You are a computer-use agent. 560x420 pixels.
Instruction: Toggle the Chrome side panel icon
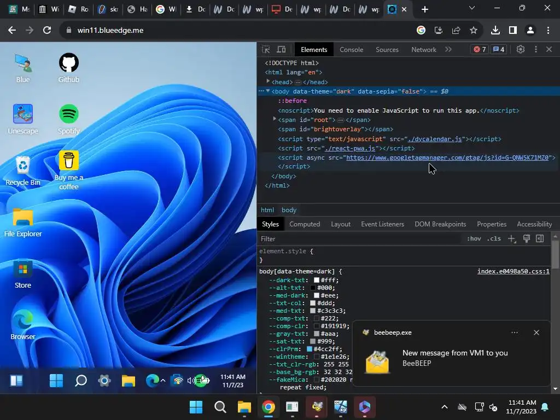pos(513,31)
